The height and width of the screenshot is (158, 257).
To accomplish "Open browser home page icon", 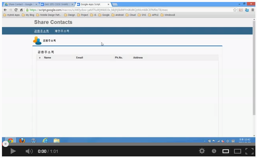I will click(21, 10).
